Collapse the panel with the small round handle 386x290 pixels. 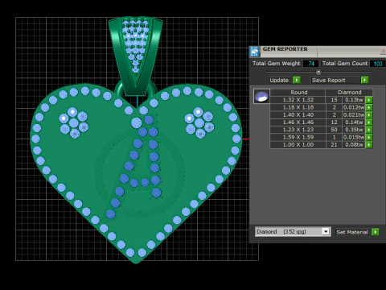pos(318,72)
